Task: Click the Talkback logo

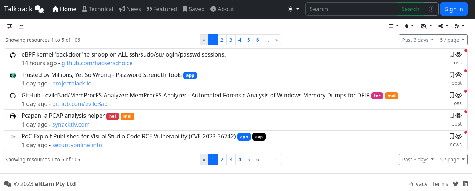Action: [24, 9]
